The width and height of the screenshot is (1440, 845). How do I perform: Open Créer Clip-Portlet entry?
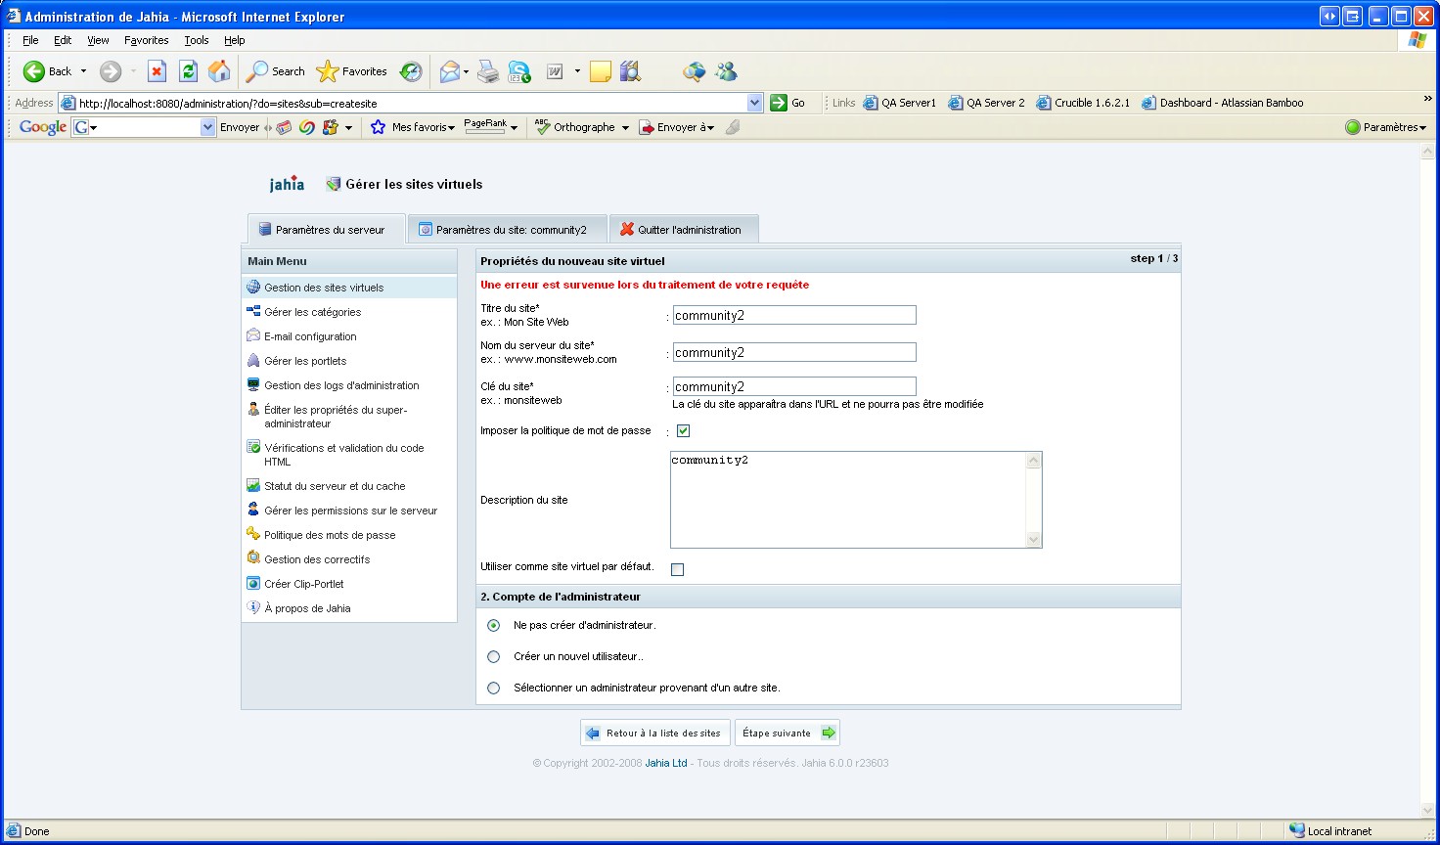click(304, 584)
